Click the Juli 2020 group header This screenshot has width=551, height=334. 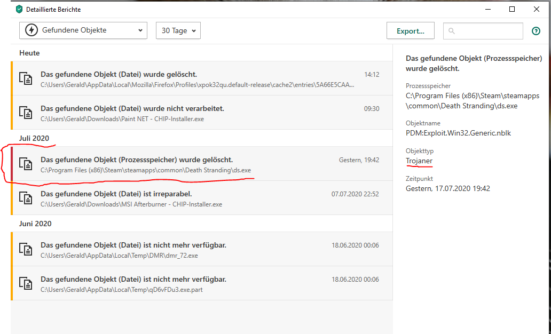34,138
